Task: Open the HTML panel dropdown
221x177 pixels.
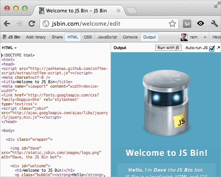Action: 9,48
